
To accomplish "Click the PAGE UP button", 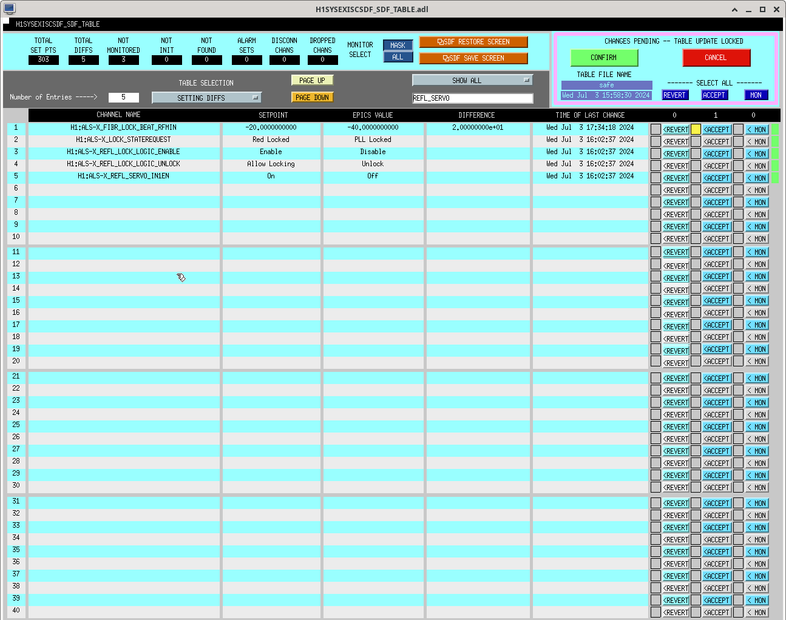I will pyautogui.click(x=312, y=80).
